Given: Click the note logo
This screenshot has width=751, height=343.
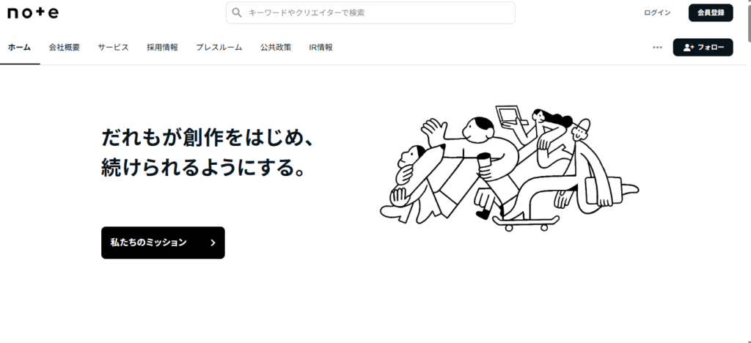Looking at the screenshot, I should click(33, 13).
